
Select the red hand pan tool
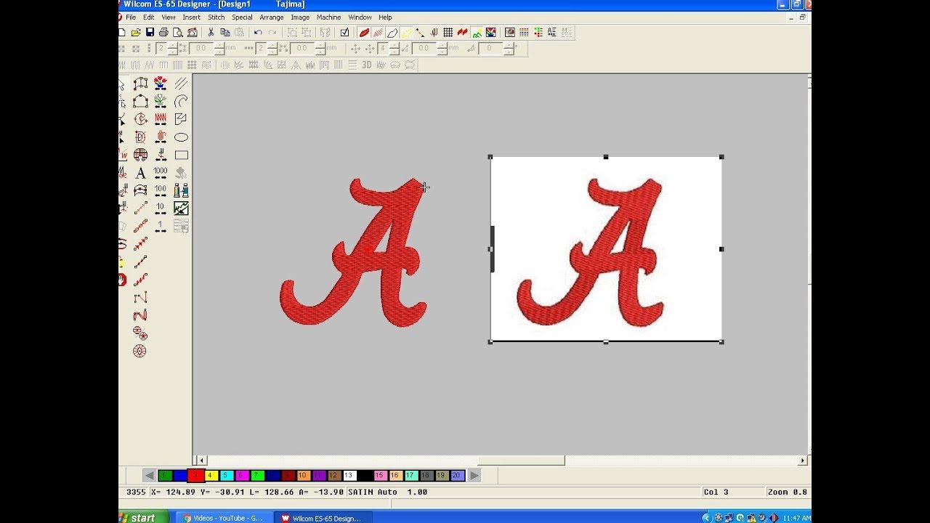point(122,280)
